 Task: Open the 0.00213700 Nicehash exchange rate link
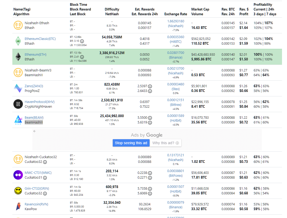coord(176,71)
